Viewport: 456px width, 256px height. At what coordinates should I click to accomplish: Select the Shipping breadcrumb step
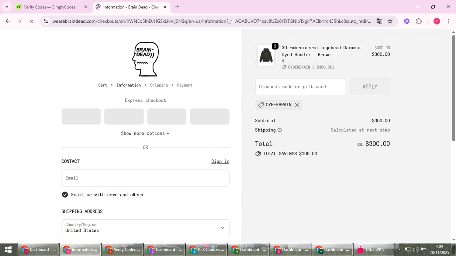pos(159,85)
